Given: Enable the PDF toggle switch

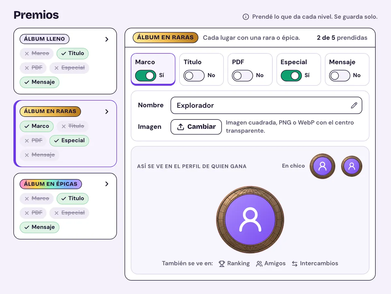Looking at the screenshot, I should (x=242, y=76).
